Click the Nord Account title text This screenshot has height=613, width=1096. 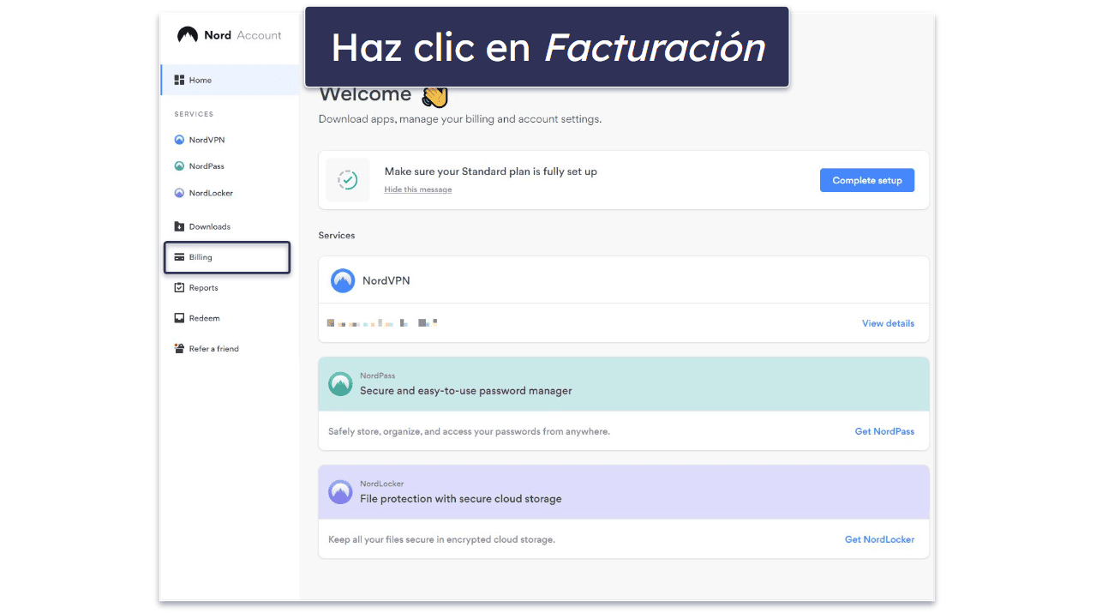243,35
